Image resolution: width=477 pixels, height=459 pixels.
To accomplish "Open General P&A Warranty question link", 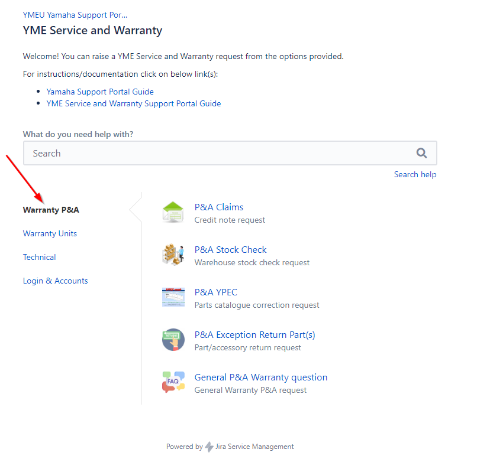I will click(261, 377).
